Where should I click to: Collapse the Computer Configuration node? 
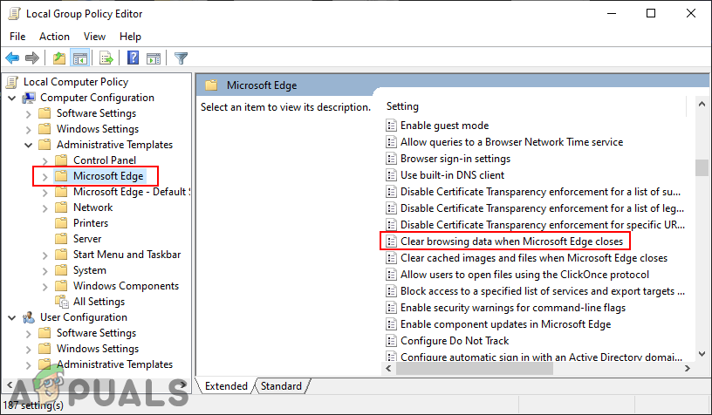tap(12, 98)
